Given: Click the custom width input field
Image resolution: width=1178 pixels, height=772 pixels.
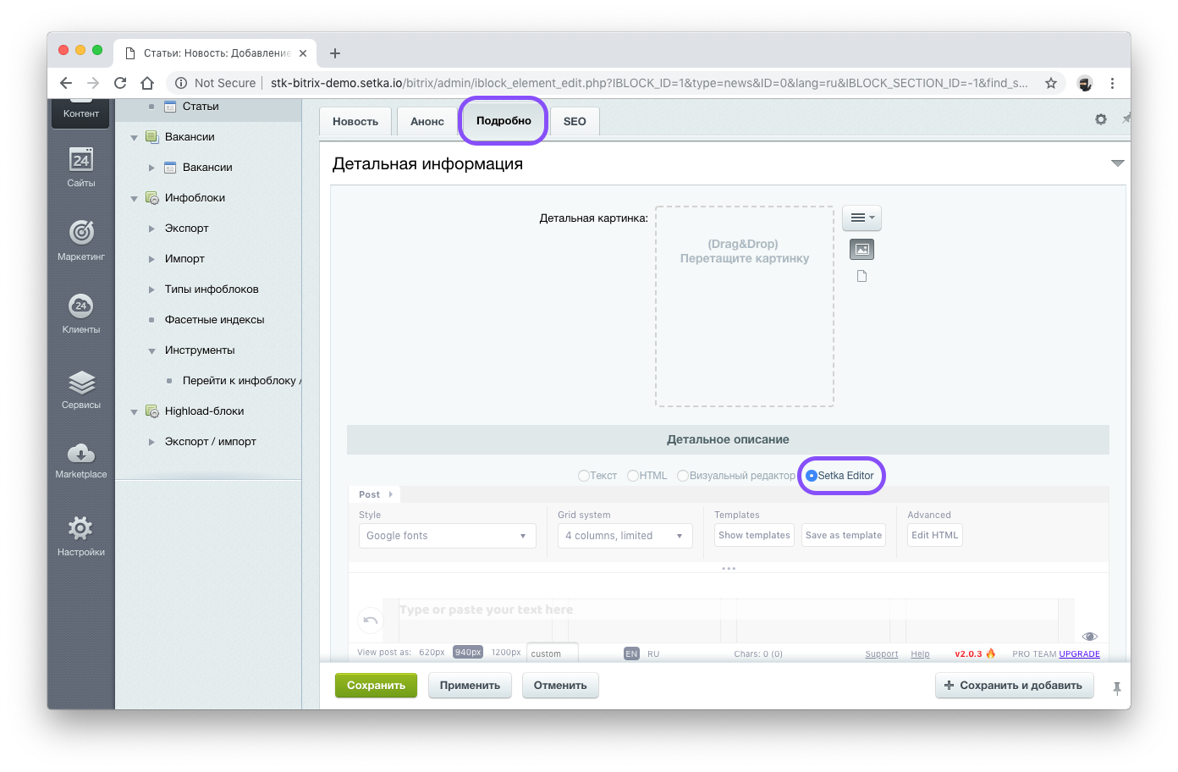Looking at the screenshot, I should 552,653.
